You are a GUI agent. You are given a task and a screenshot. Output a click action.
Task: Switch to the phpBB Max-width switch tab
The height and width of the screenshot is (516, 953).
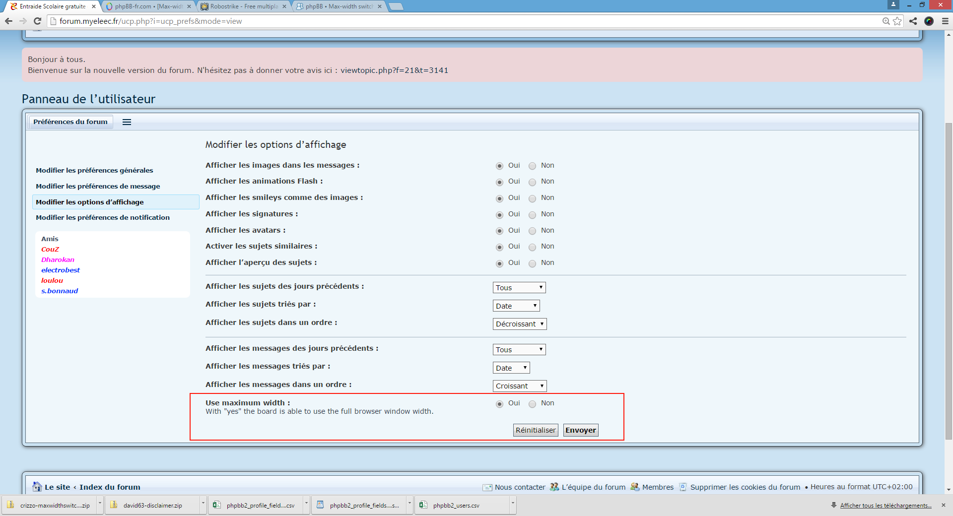339,6
